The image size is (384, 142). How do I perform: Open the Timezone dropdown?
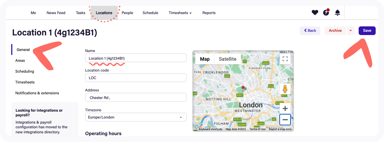pos(136,117)
